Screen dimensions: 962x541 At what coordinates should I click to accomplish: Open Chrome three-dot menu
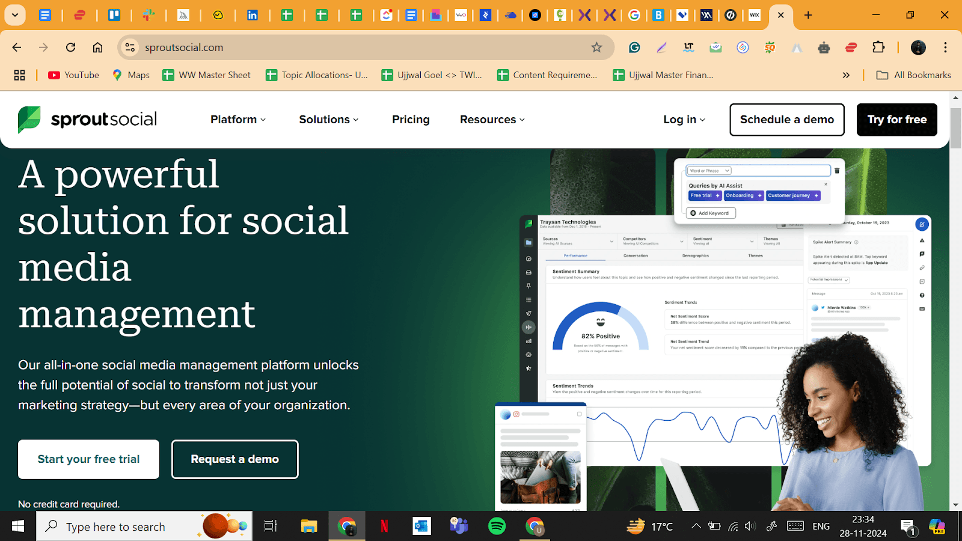tap(945, 47)
